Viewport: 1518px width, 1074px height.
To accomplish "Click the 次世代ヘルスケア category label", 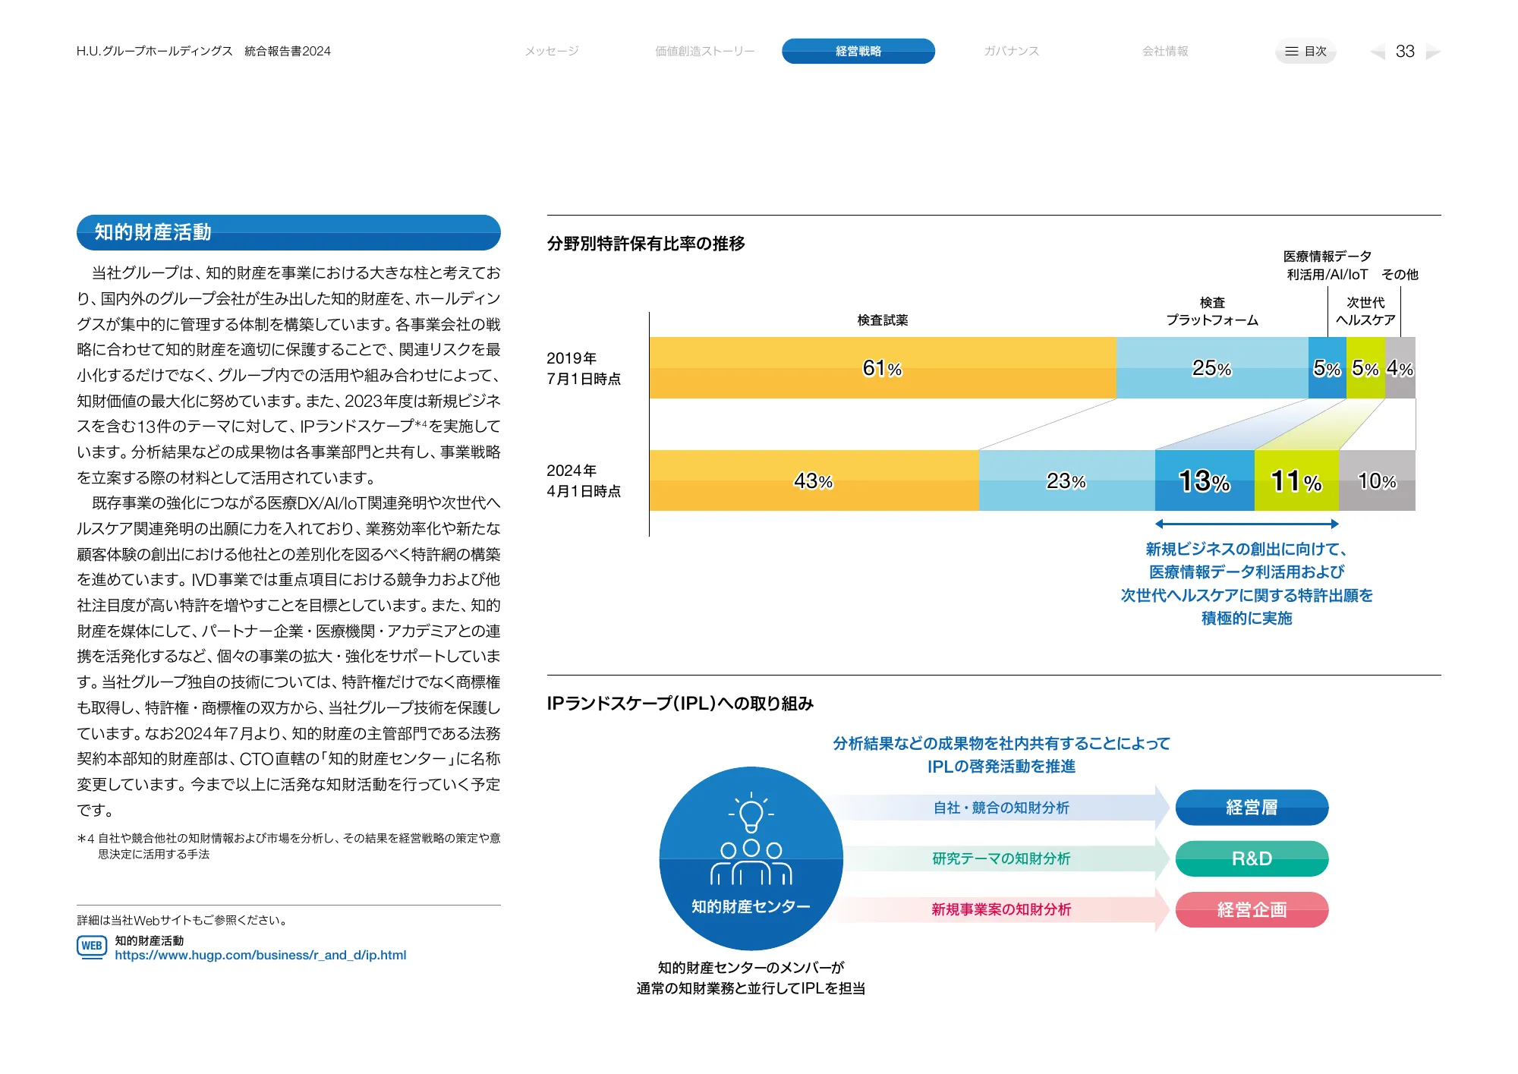I will (1365, 311).
